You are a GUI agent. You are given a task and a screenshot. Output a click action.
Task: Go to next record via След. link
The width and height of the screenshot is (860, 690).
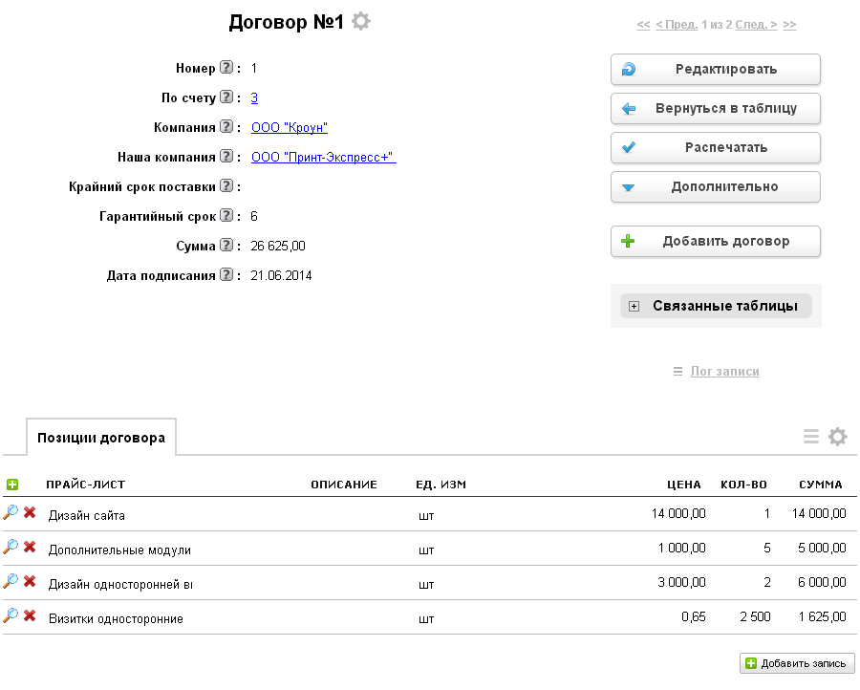(756, 25)
